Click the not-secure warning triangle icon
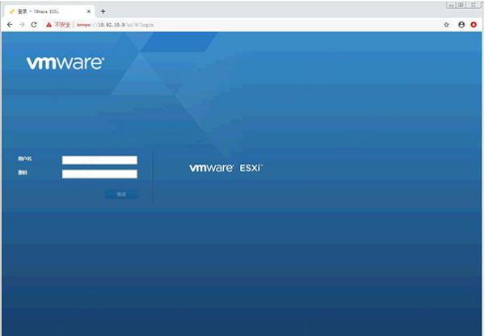The height and width of the screenshot is (336, 485). [48, 25]
